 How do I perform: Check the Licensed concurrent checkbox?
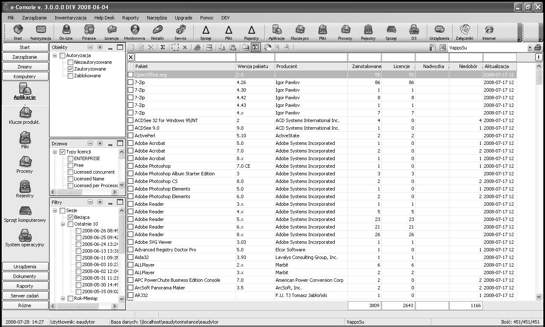(x=71, y=172)
